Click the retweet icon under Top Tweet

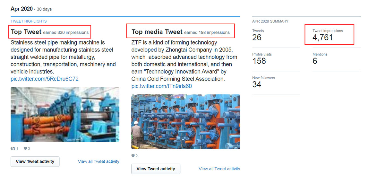click(13, 149)
